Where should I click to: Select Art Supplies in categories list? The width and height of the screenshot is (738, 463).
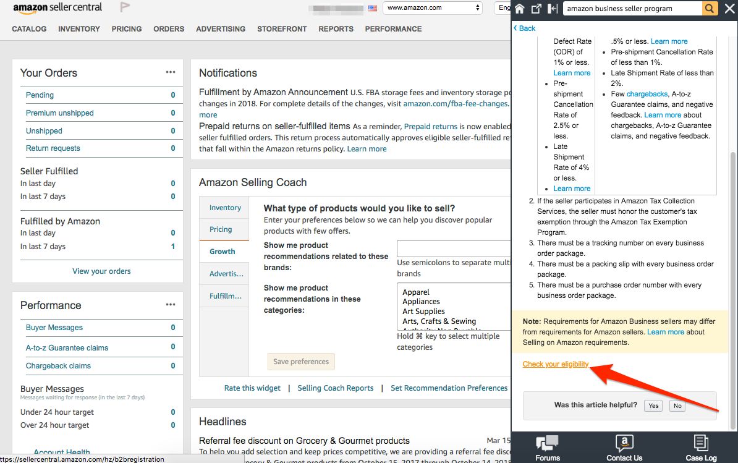pyautogui.click(x=423, y=312)
